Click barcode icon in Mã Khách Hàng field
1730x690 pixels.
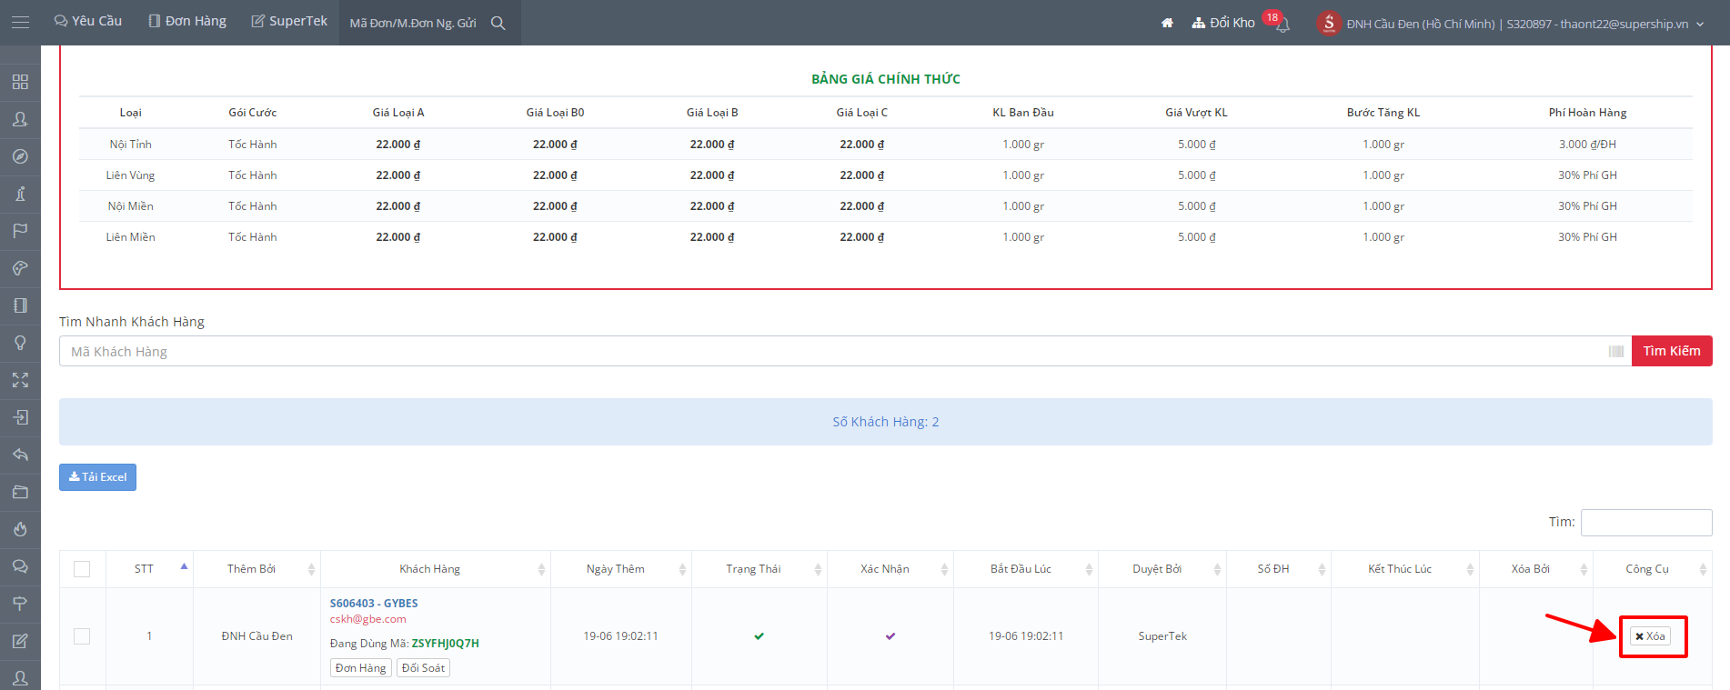point(1616,351)
